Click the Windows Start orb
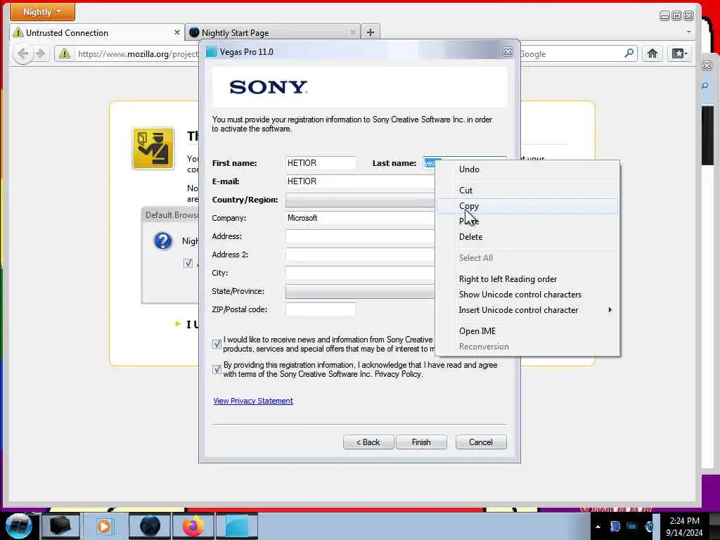 point(19,526)
